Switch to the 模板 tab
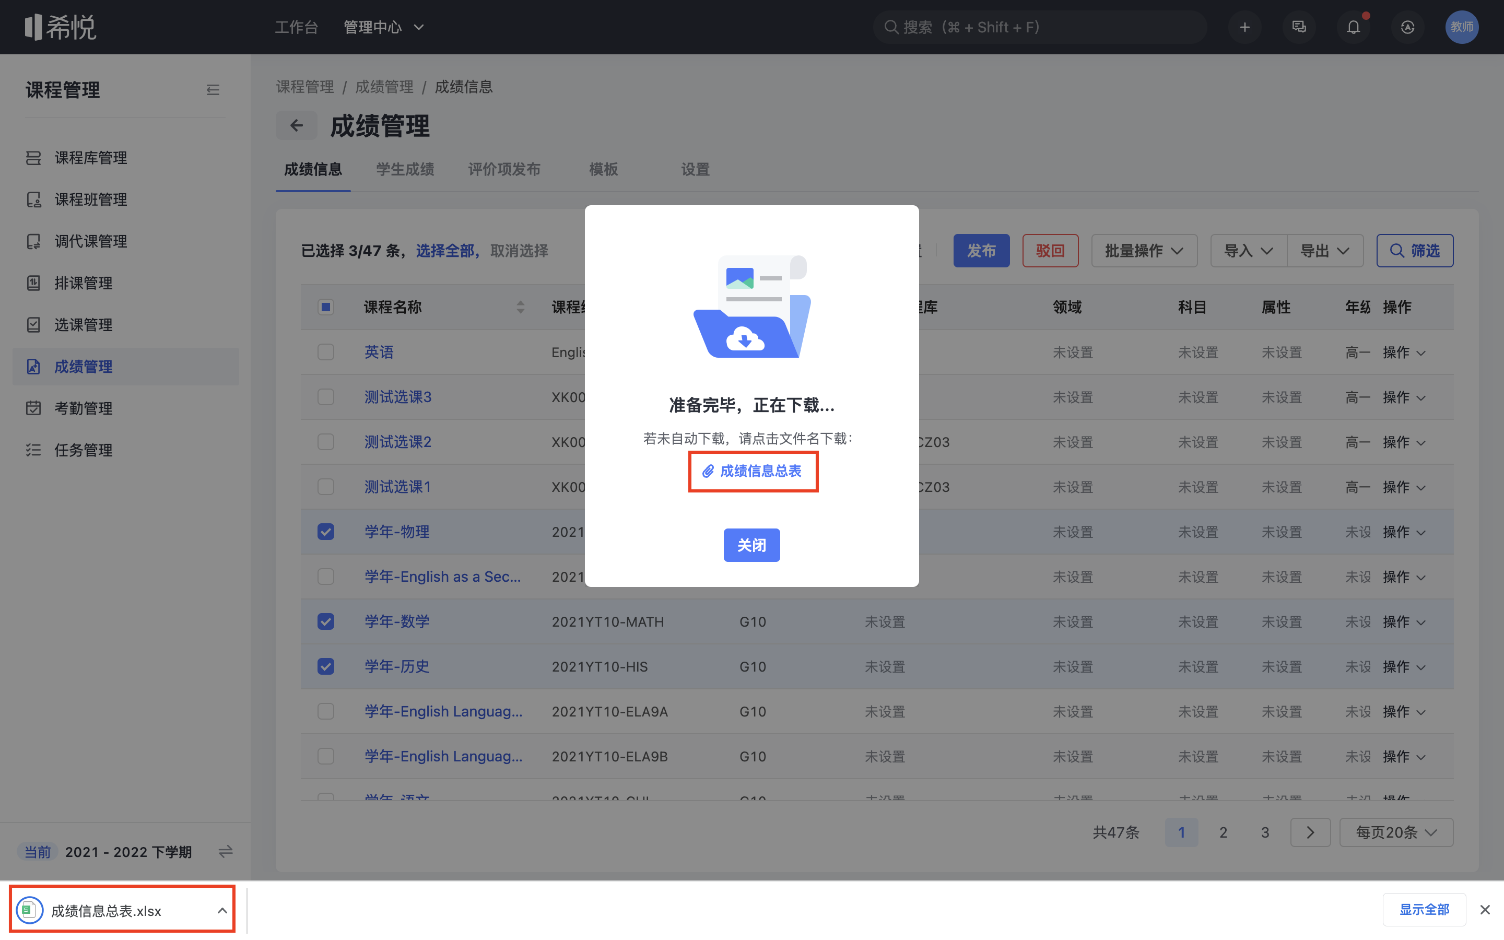 pyautogui.click(x=603, y=169)
